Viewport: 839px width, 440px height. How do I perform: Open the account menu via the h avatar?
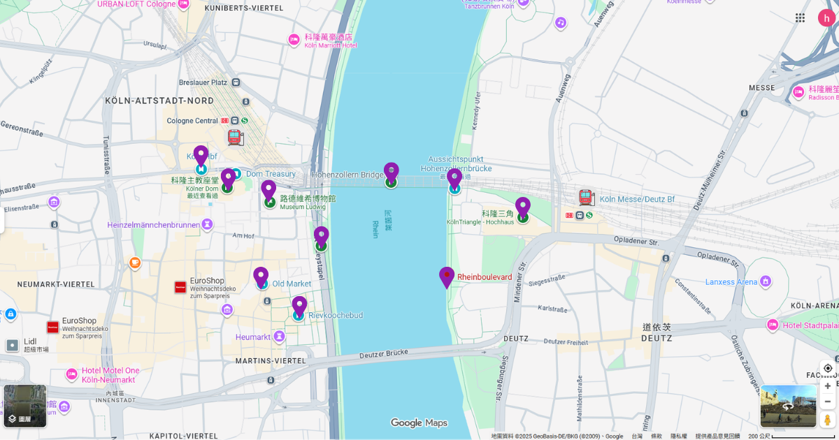tap(826, 17)
